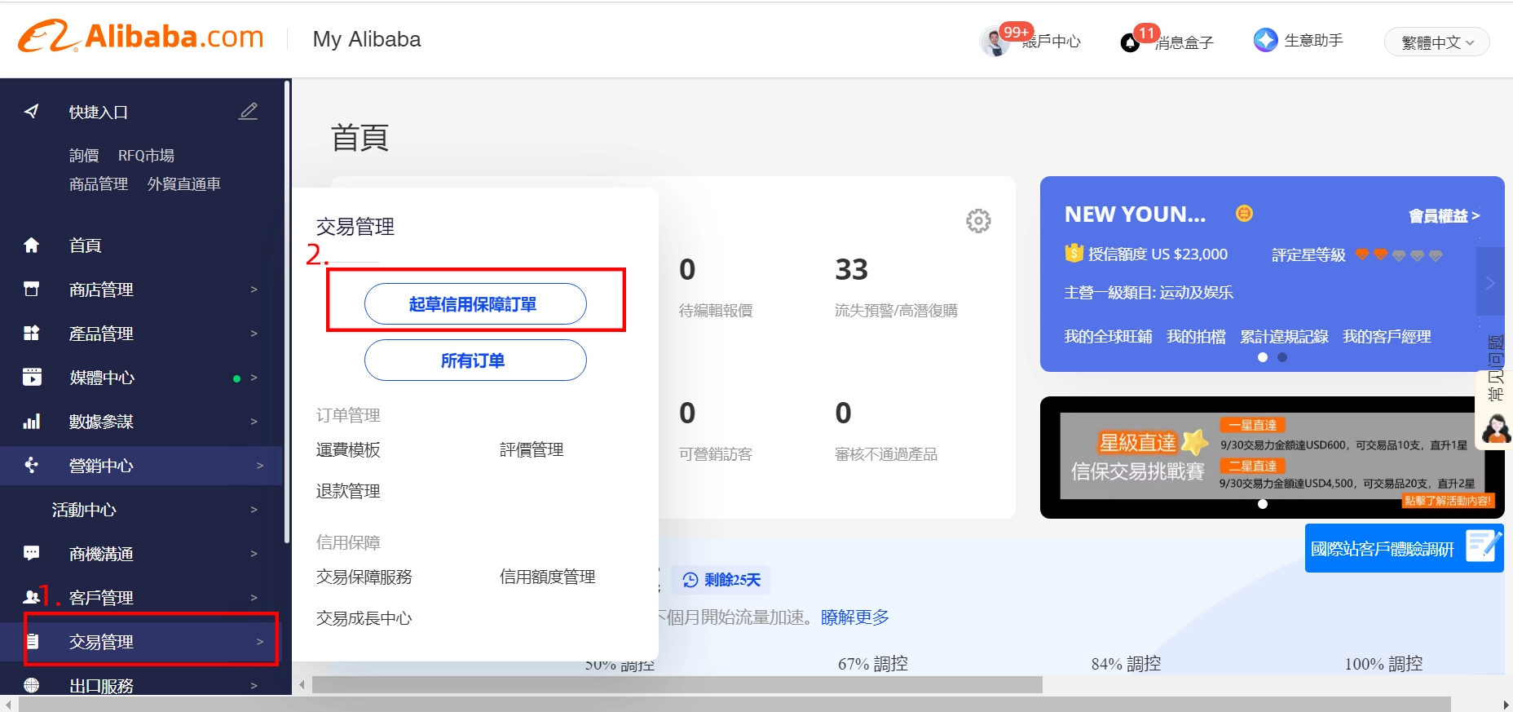Click the sidebar vertical scrollbar
This screenshot has height=712, width=1513.
[x=287, y=312]
